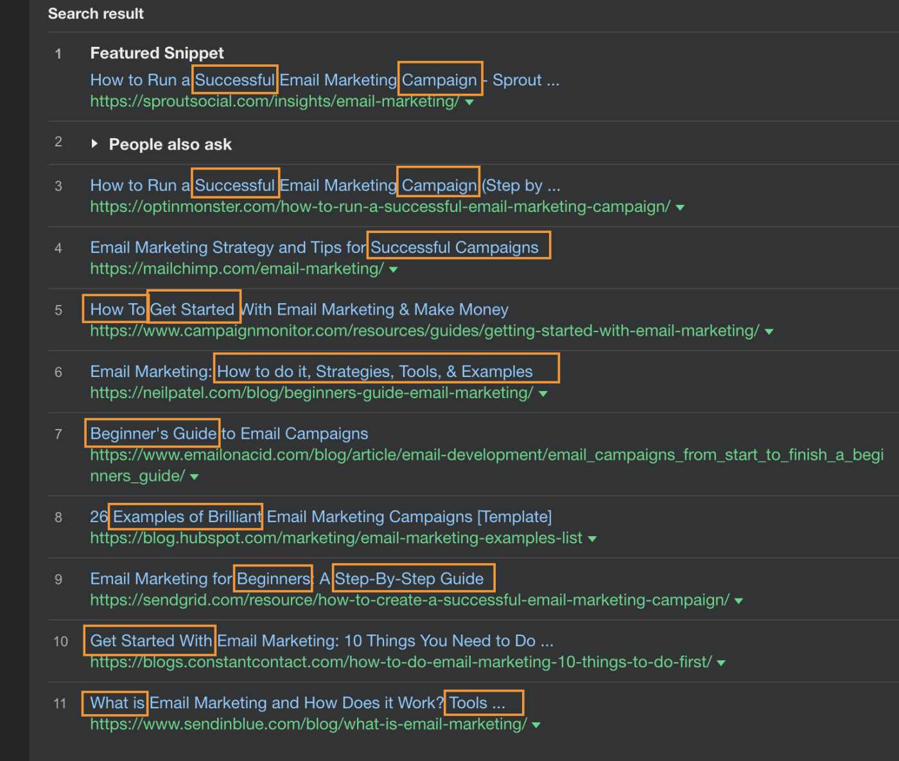Open the mailchimp.com email-marketing URL

(x=237, y=268)
